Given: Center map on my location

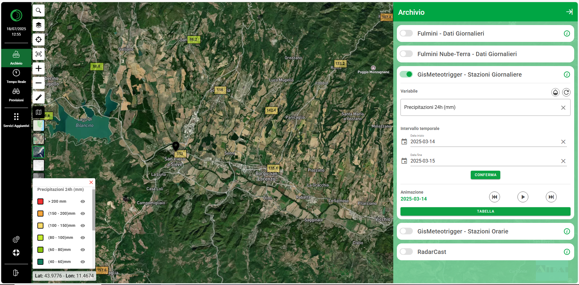Looking at the screenshot, I should click(x=39, y=40).
